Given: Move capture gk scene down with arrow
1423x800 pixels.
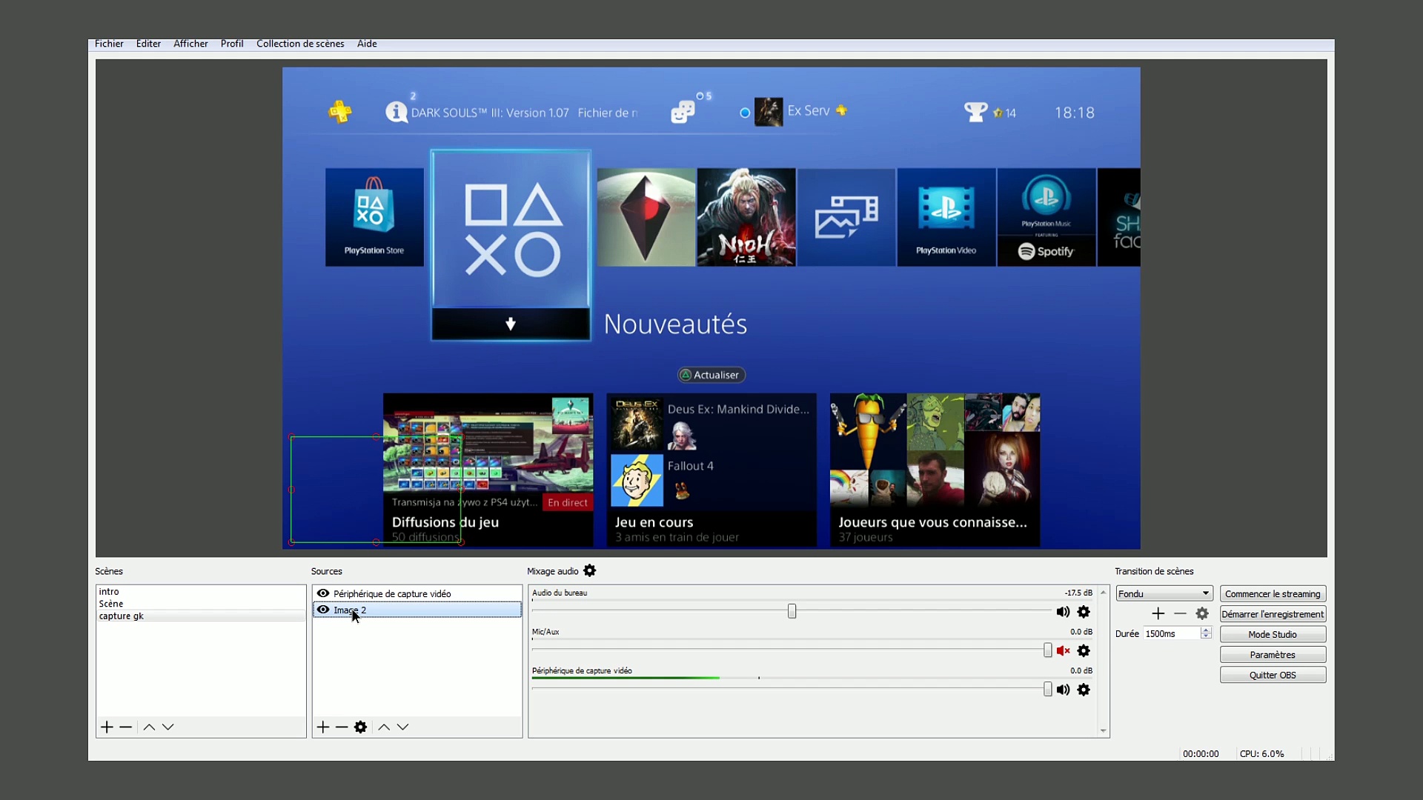Looking at the screenshot, I should click(x=168, y=727).
